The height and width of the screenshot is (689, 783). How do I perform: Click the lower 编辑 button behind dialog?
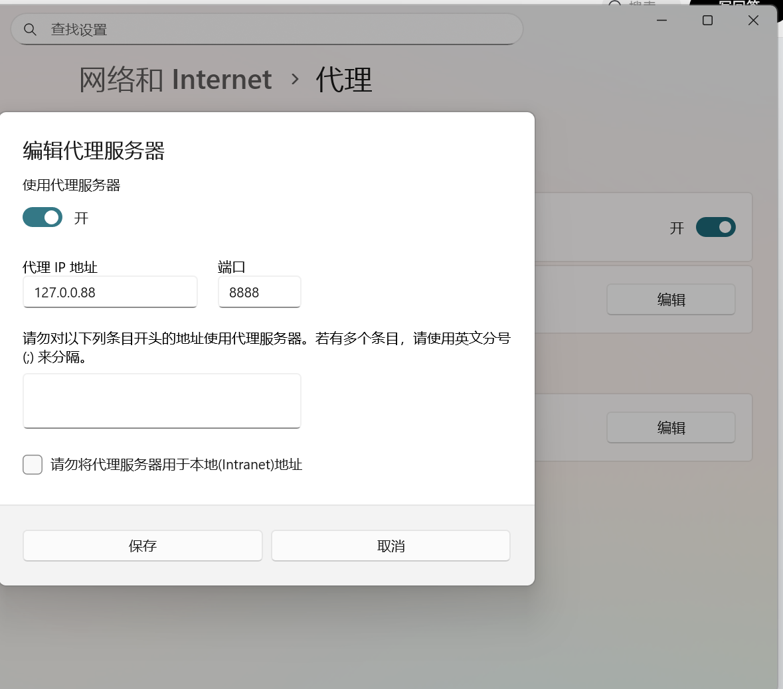671,427
